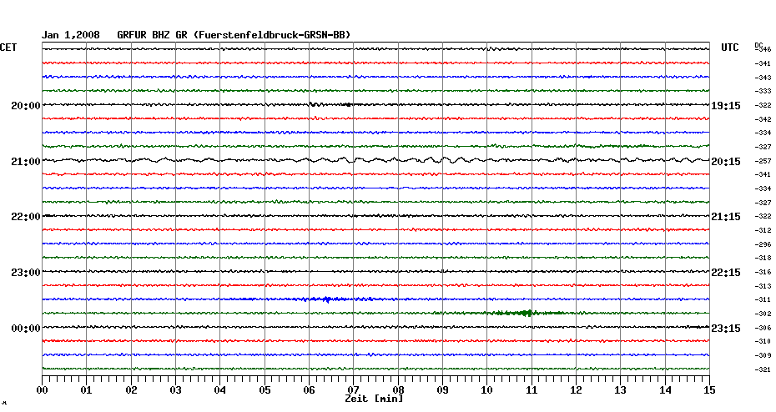Select the 20:00 CET time label
Image resolution: width=776 pixels, height=412 pixels.
tap(26, 106)
